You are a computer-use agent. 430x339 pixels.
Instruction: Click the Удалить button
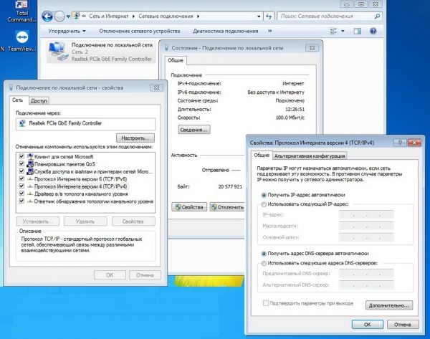(85, 221)
